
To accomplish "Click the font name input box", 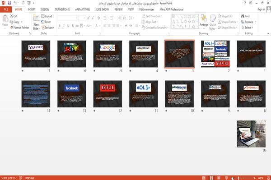I will [67, 18].
